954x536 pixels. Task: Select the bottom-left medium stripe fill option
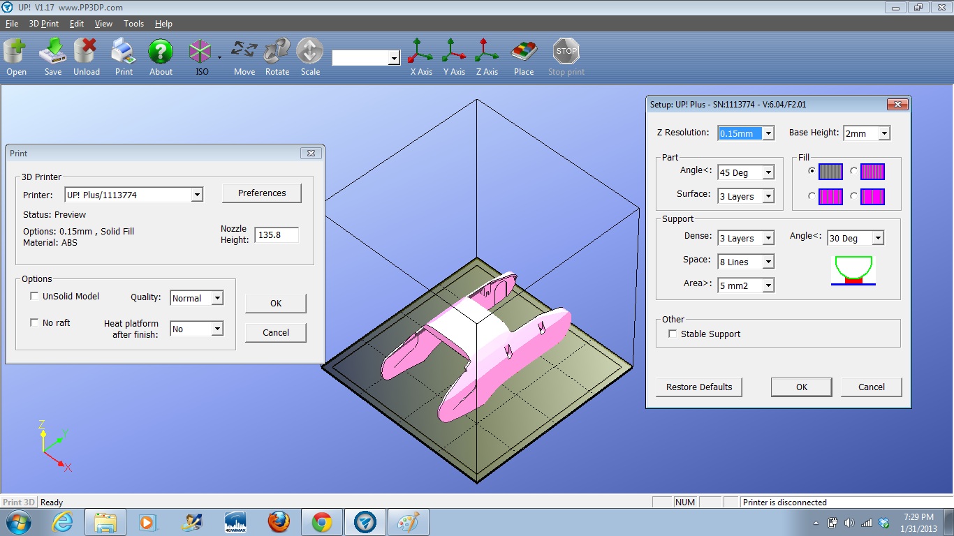(812, 196)
